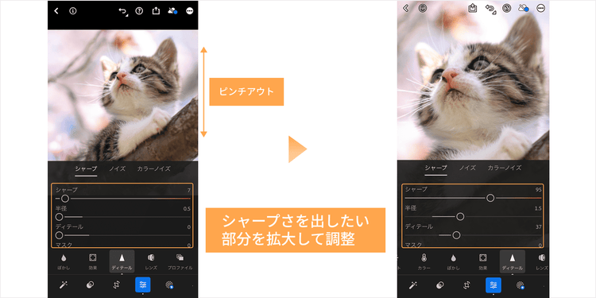Tap the undo arrow on left phone
596x298 pixels.
click(x=122, y=11)
